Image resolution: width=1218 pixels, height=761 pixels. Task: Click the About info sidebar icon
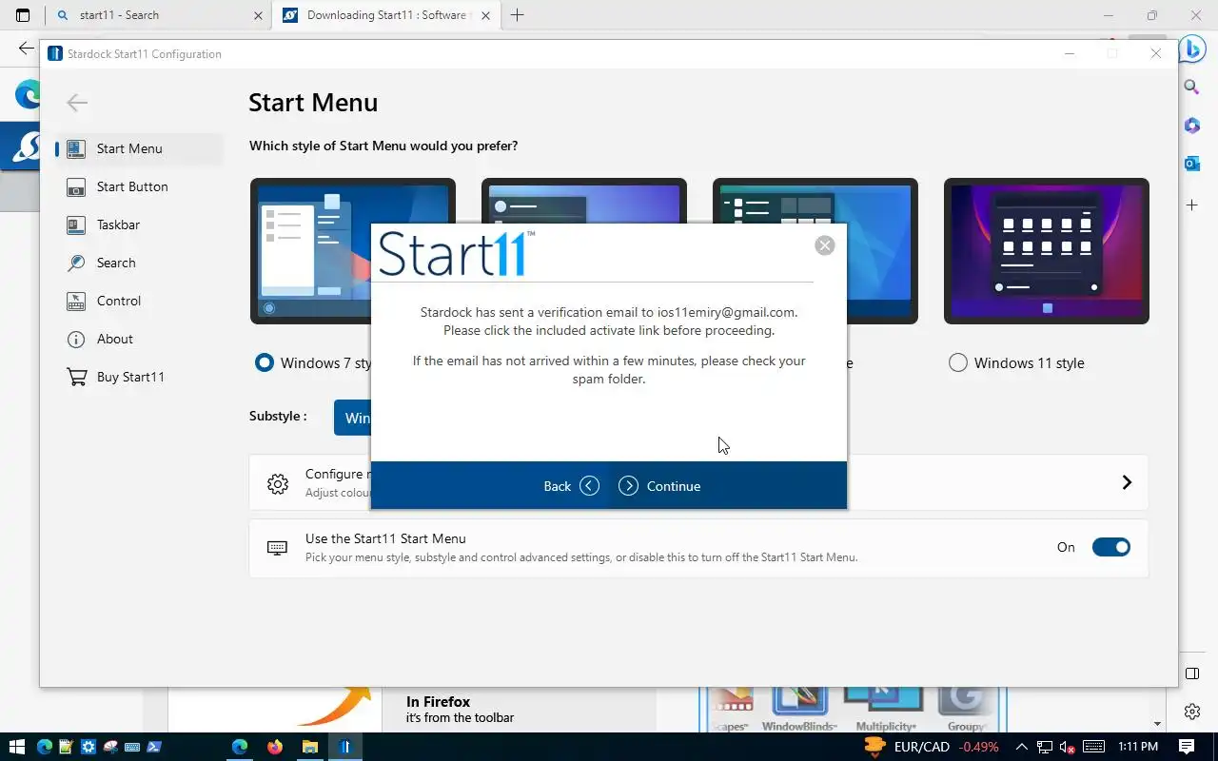tap(76, 340)
